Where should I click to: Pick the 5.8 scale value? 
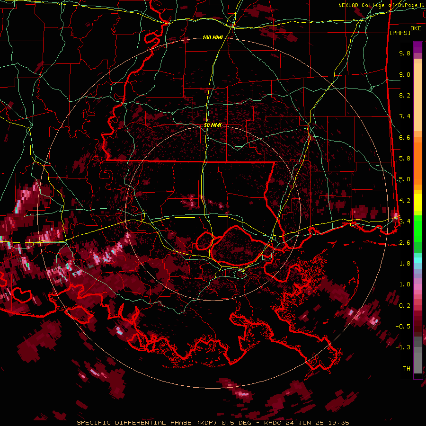click(x=405, y=159)
